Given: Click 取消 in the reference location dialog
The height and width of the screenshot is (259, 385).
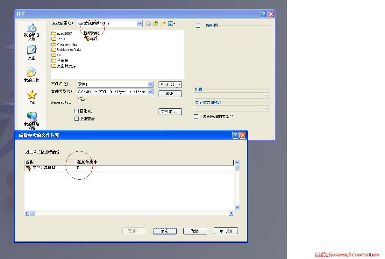Looking at the screenshot, I should point(195,231).
